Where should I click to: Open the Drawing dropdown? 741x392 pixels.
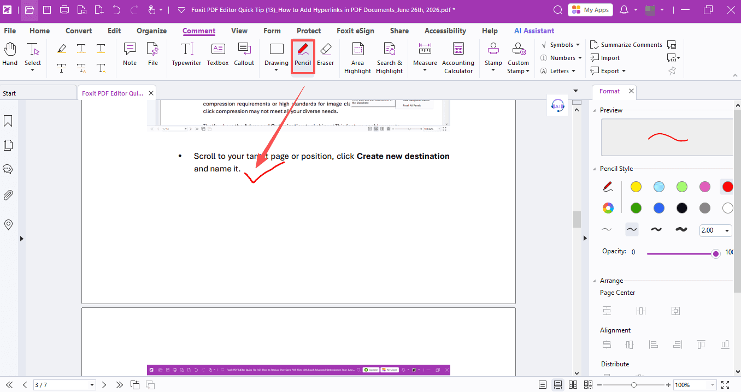tap(277, 70)
